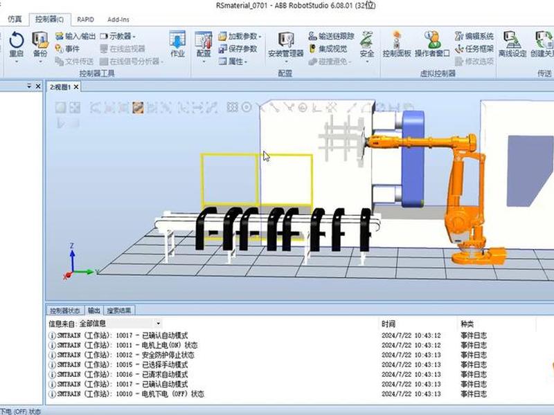Open the 操作者窗口 operator window

tap(432, 44)
